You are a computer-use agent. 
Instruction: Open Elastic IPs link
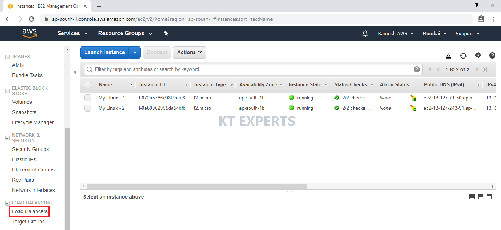24,159
